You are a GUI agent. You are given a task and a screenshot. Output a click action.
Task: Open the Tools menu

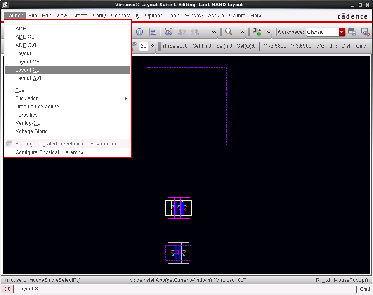[173, 16]
